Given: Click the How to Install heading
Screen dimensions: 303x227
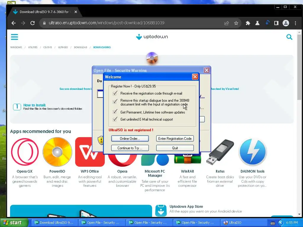Looking at the screenshot, I should coord(34,105).
